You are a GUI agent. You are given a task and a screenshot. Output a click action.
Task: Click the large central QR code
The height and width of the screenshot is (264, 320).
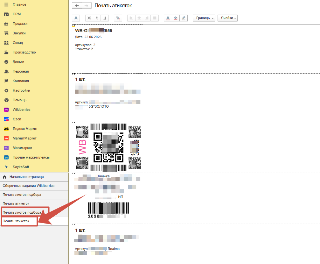(x=108, y=147)
